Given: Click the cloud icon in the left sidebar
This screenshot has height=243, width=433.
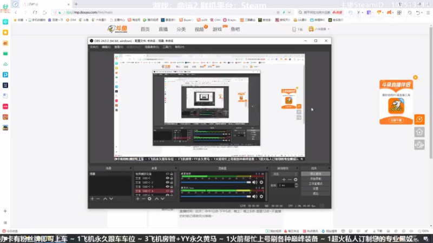Looking at the screenshot, I should coord(5,64).
